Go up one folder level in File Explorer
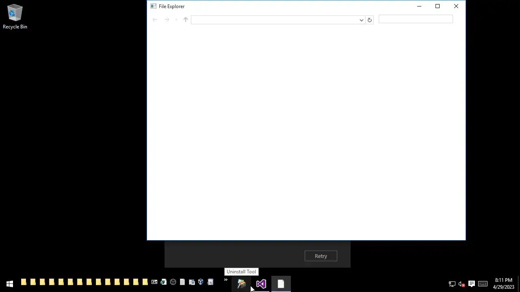This screenshot has height=292, width=520. [x=186, y=19]
